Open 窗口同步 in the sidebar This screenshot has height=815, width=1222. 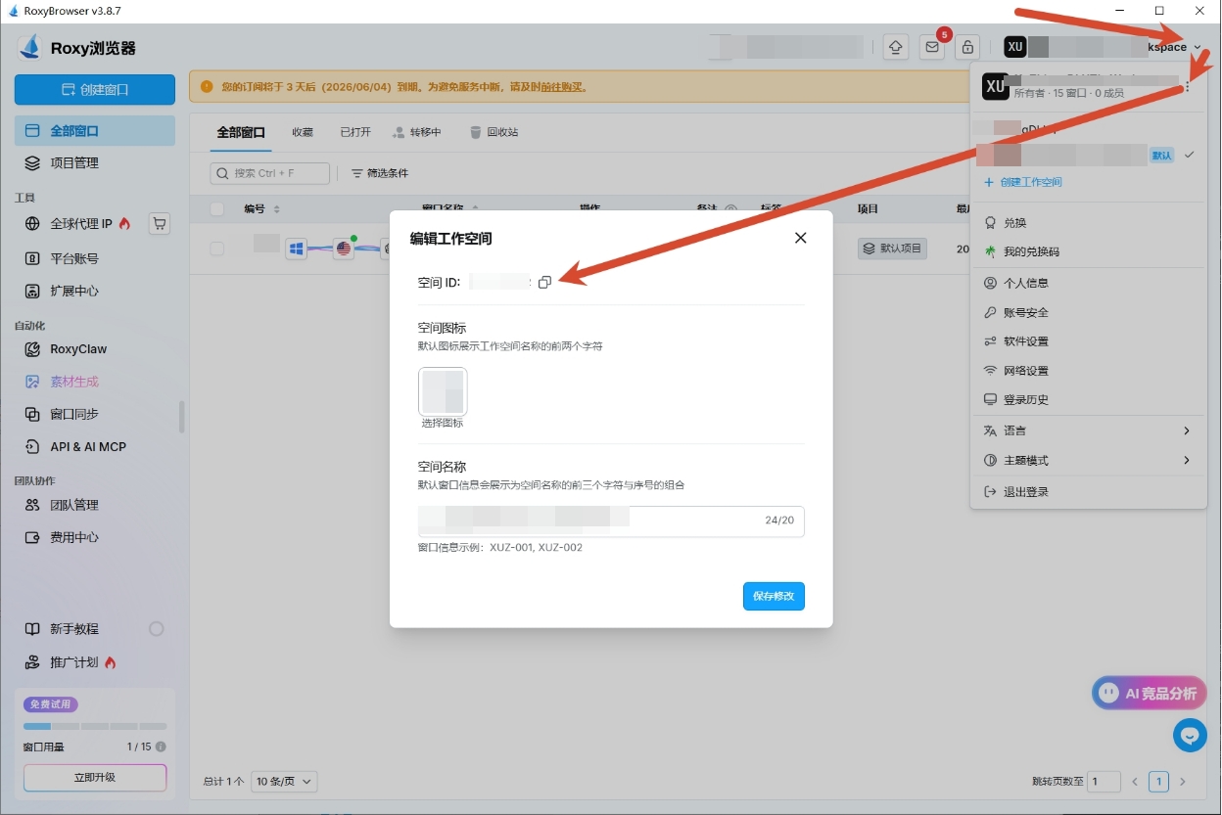coord(95,414)
